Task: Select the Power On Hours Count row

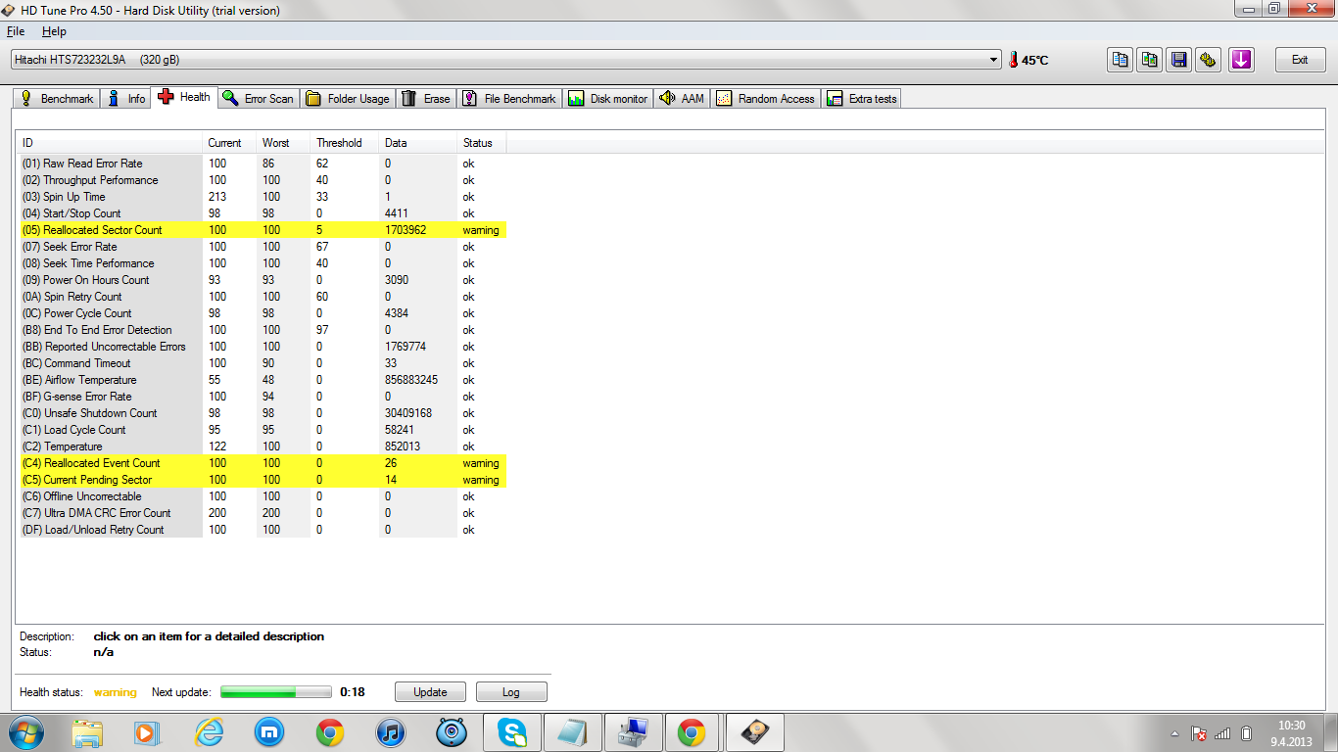Action: coord(263,280)
